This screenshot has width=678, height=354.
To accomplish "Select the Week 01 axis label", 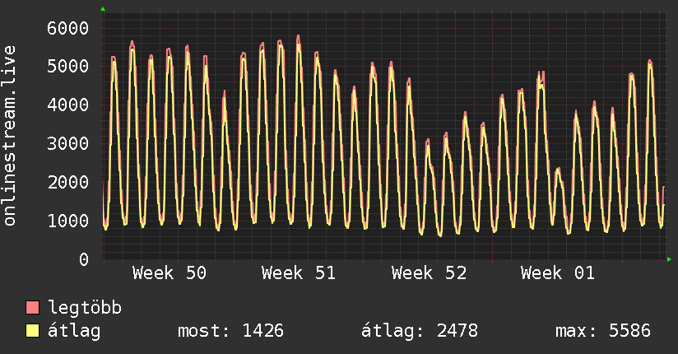I will click(x=557, y=273).
